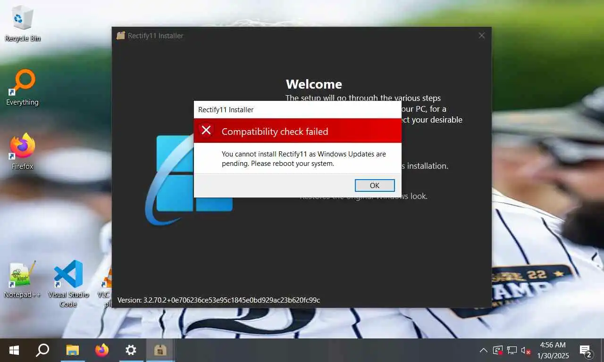Click the 'Windows Updates are pending' message text
Screen dimensions: 604x362
click(304, 159)
